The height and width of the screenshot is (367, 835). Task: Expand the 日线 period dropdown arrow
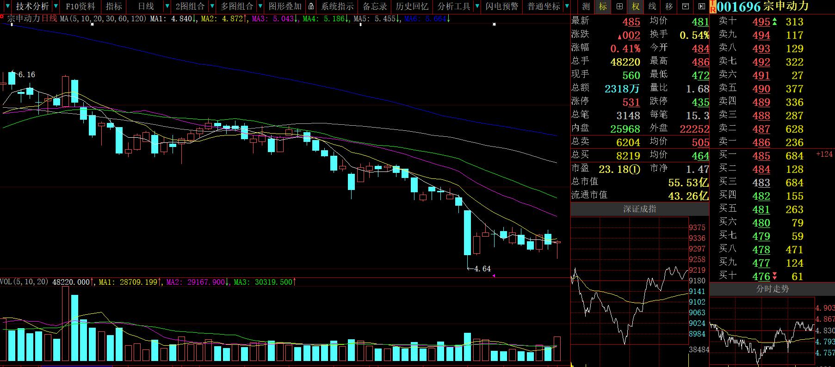[167, 6]
